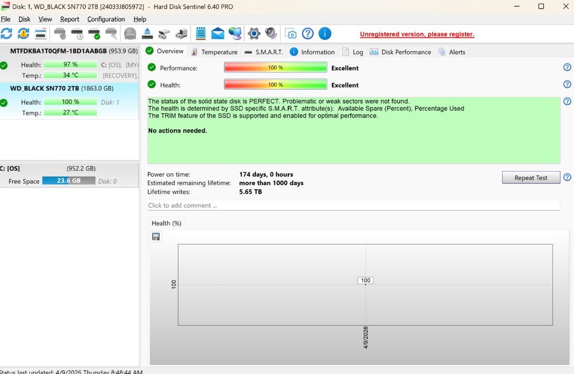Click the globe and monitor icon

[235, 34]
